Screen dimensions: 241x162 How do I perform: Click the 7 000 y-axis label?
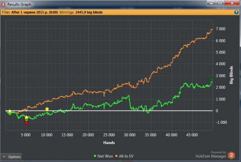[x=221, y=29]
